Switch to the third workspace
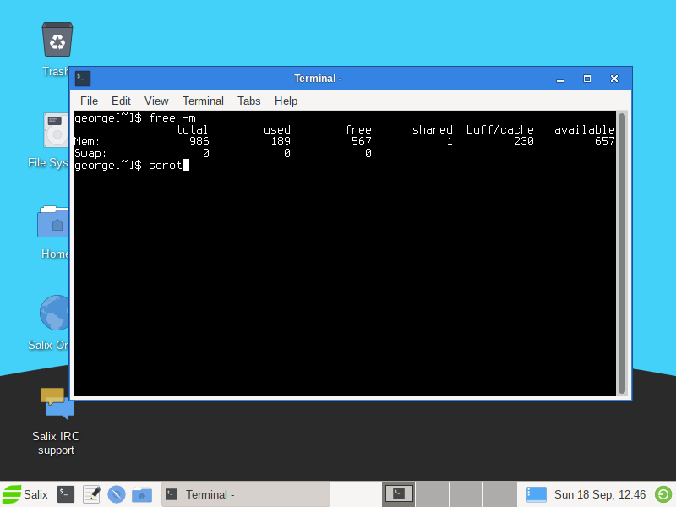This screenshot has height=507, width=676. tap(466, 494)
